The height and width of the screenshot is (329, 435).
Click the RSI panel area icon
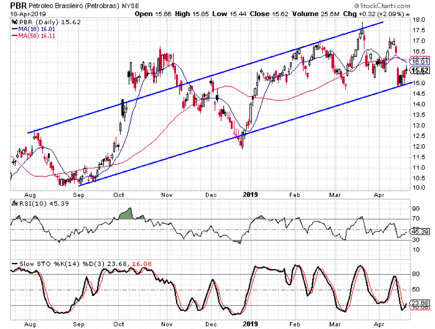coord(14,204)
